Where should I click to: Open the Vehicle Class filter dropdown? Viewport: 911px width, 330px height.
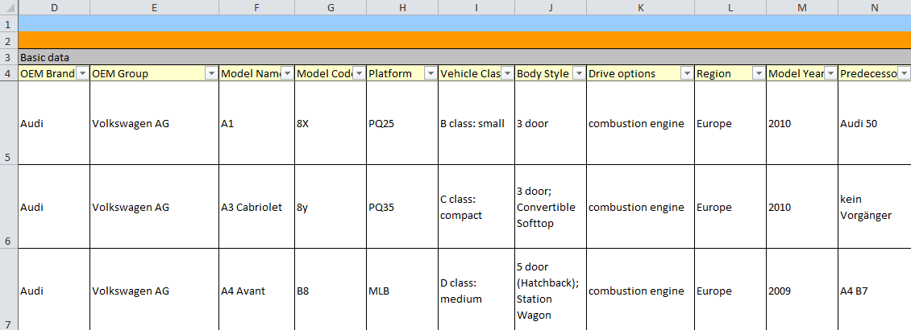(x=507, y=74)
